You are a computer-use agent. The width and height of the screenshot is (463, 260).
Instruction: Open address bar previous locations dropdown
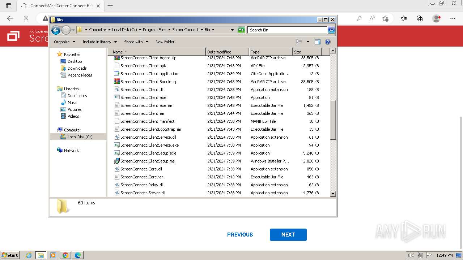point(232,30)
